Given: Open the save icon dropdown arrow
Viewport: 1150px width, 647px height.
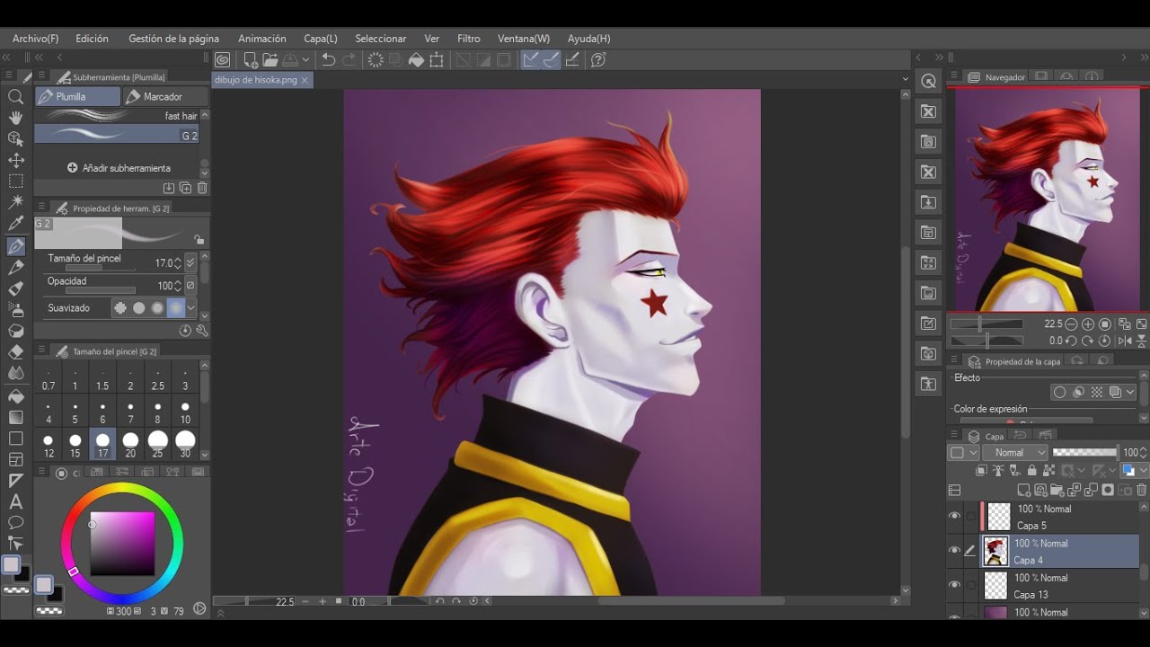Looking at the screenshot, I should 306,60.
